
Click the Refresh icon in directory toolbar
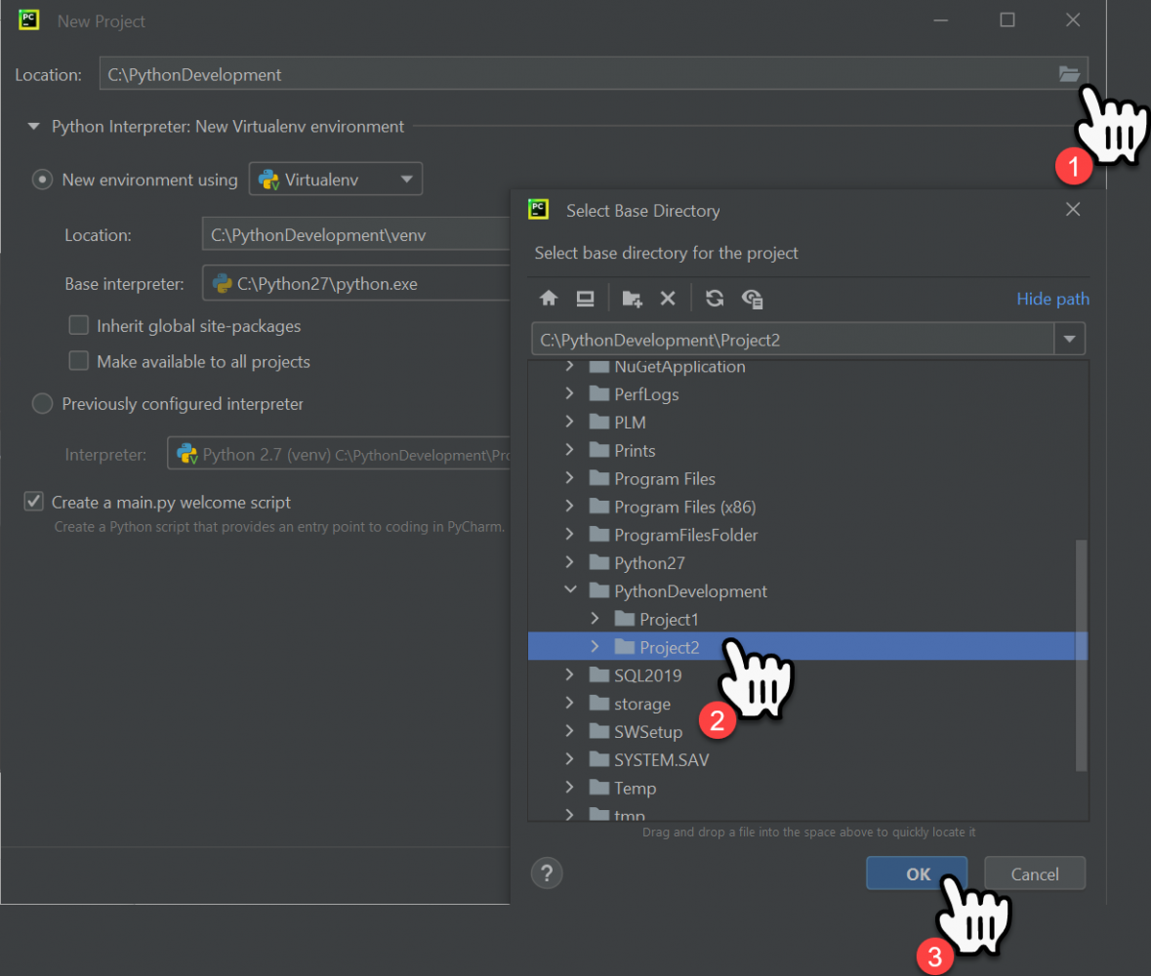(715, 299)
